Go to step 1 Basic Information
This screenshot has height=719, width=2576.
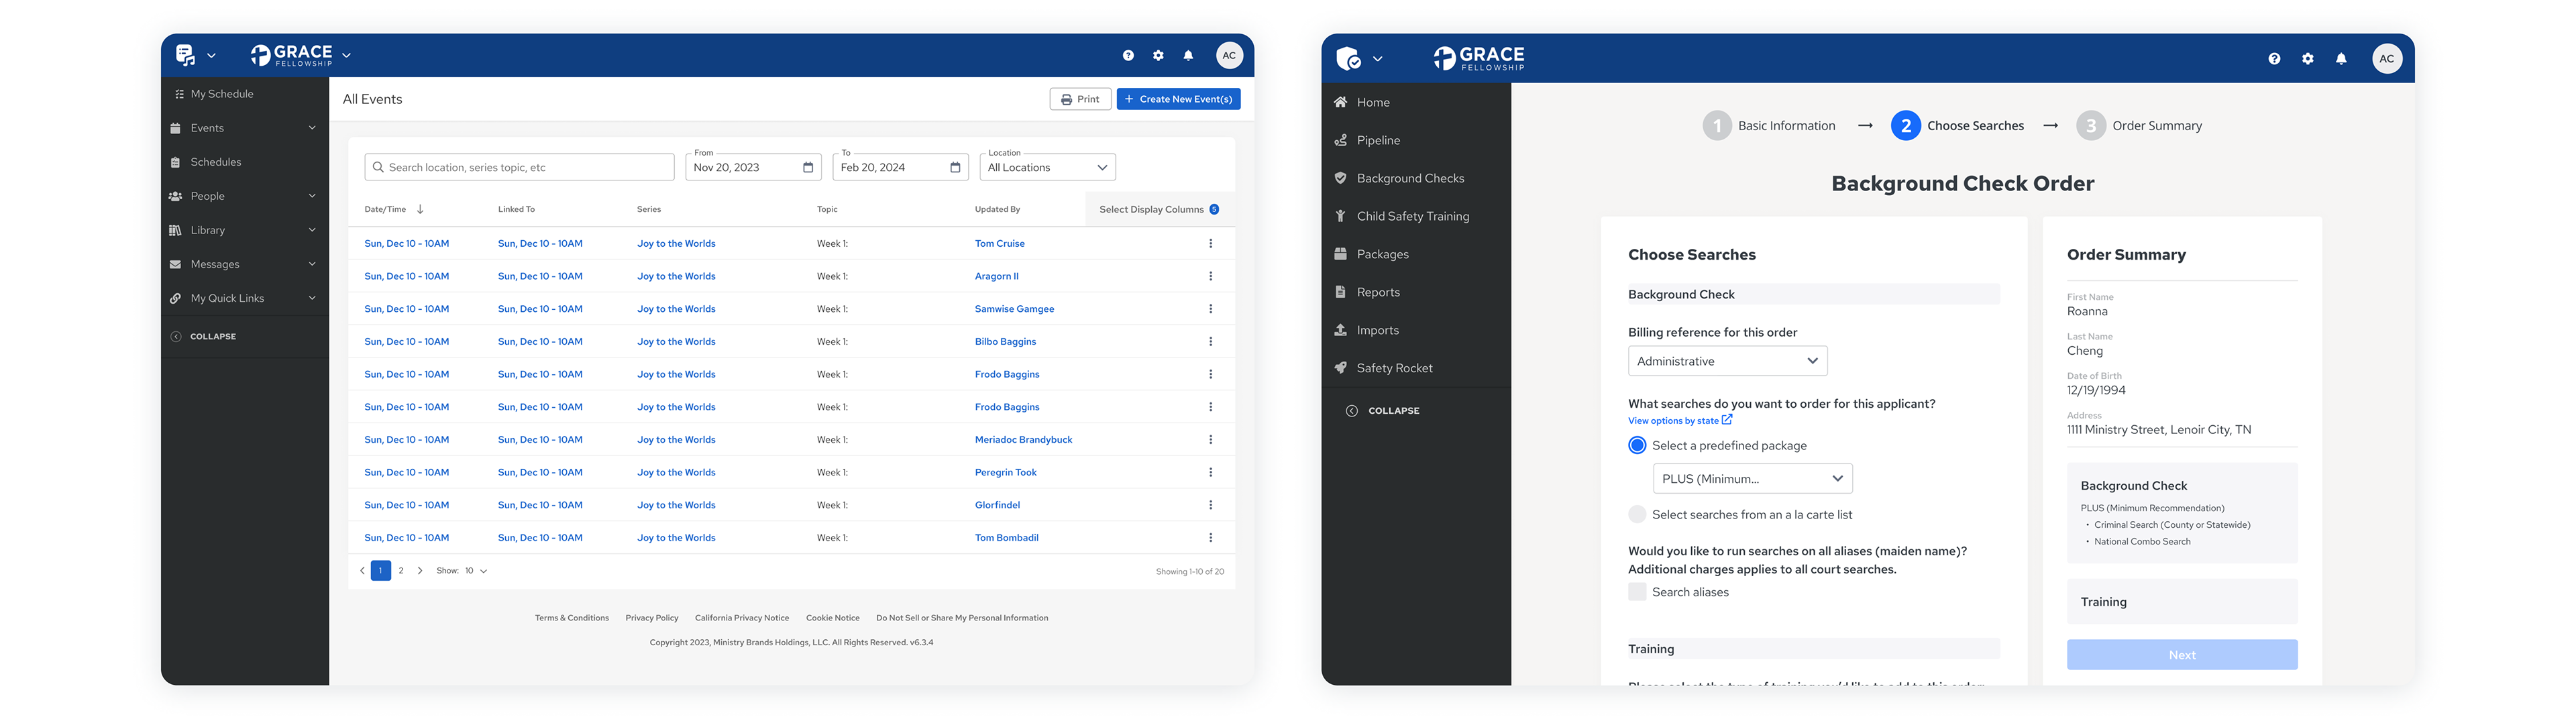(x=1769, y=126)
